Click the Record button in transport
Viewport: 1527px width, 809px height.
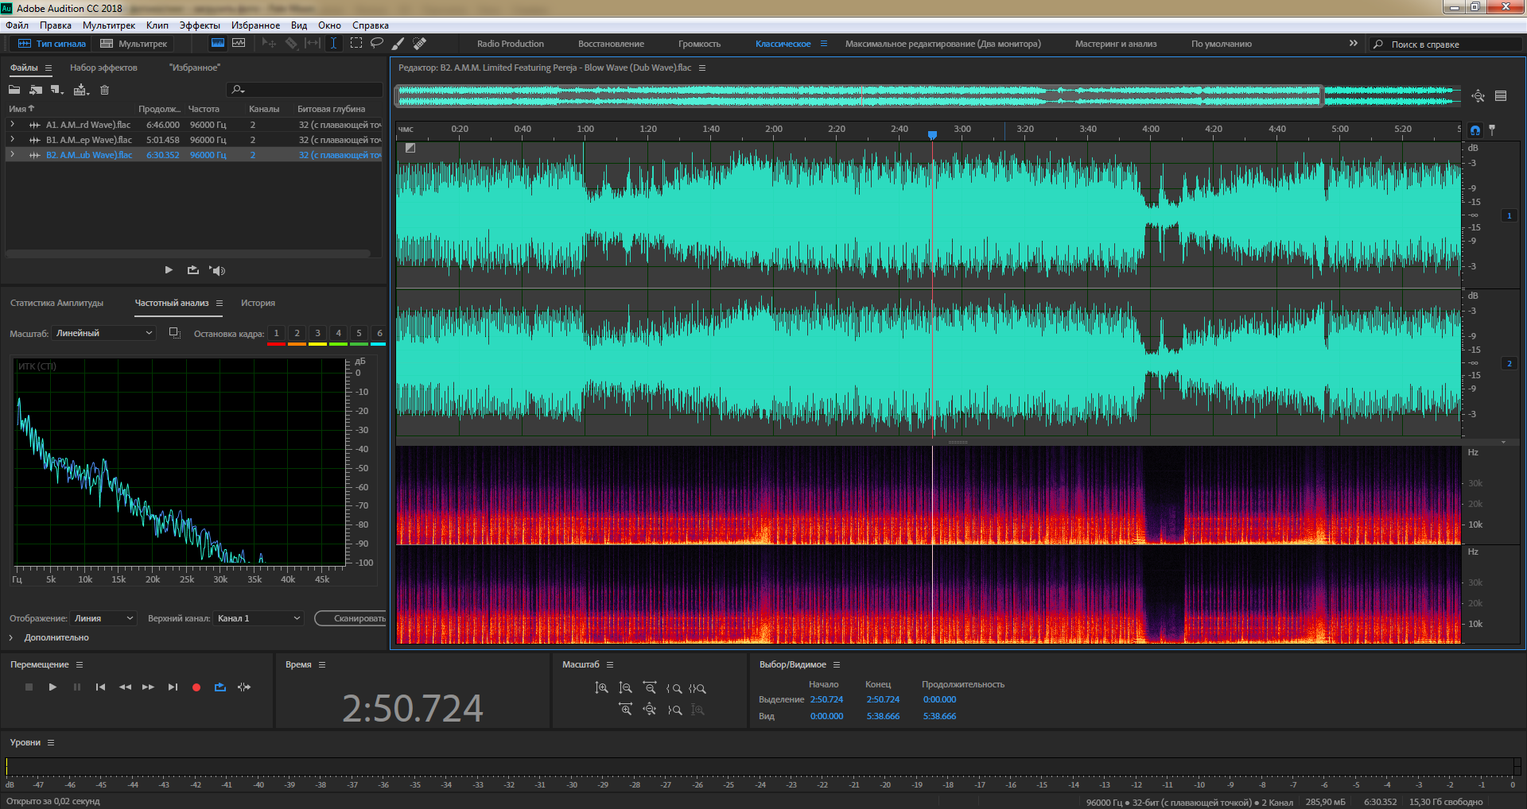(x=196, y=687)
